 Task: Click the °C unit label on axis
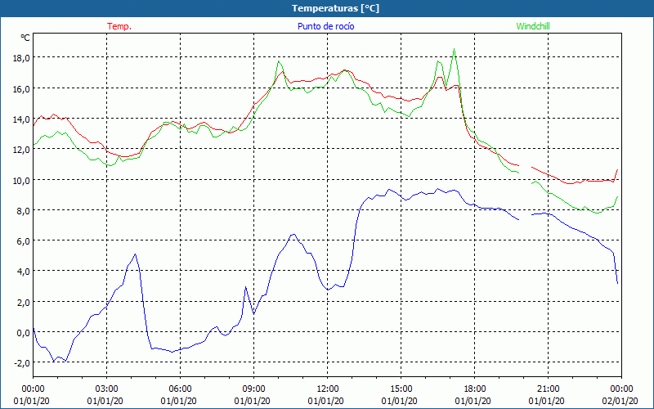[x=25, y=38]
